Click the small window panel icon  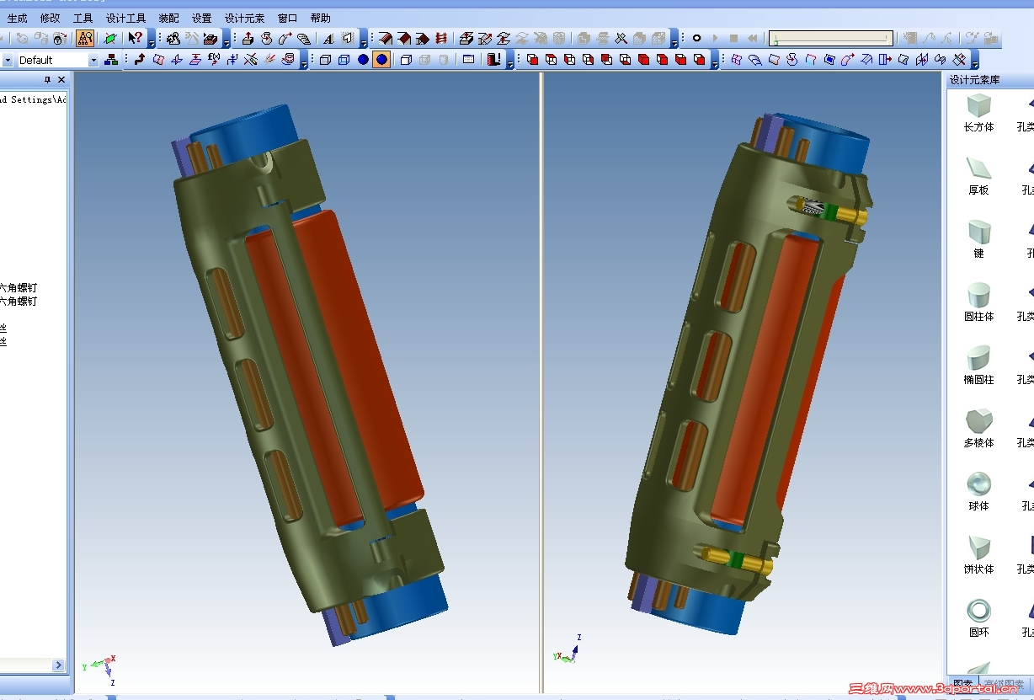(x=469, y=60)
